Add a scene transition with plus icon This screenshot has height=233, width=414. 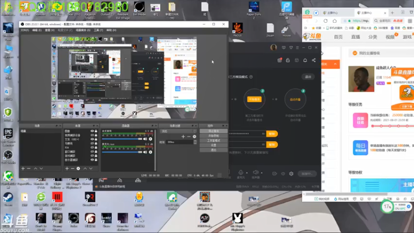[x=183, y=137]
